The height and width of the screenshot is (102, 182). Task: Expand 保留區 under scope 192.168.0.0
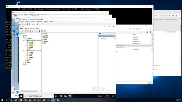pos(26,46)
